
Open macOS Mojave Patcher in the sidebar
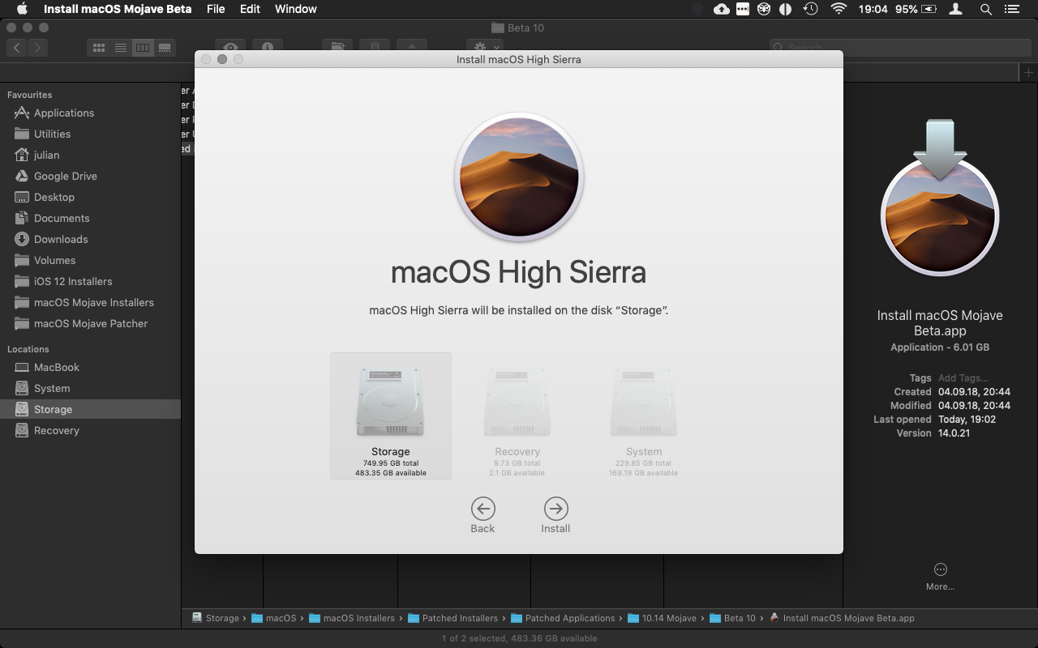(x=90, y=323)
